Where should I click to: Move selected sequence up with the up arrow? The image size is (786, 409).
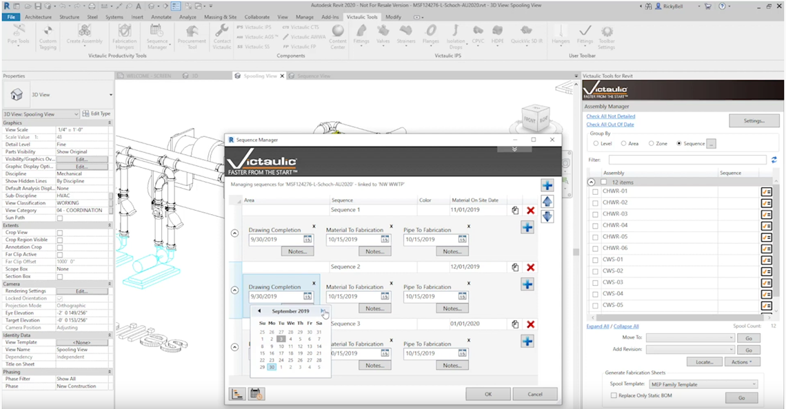tap(547, 201)
